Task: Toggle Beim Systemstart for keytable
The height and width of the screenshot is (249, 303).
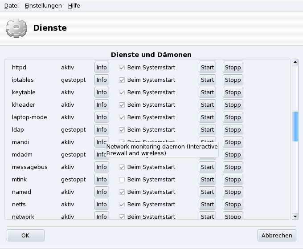Action: point(122,92)
